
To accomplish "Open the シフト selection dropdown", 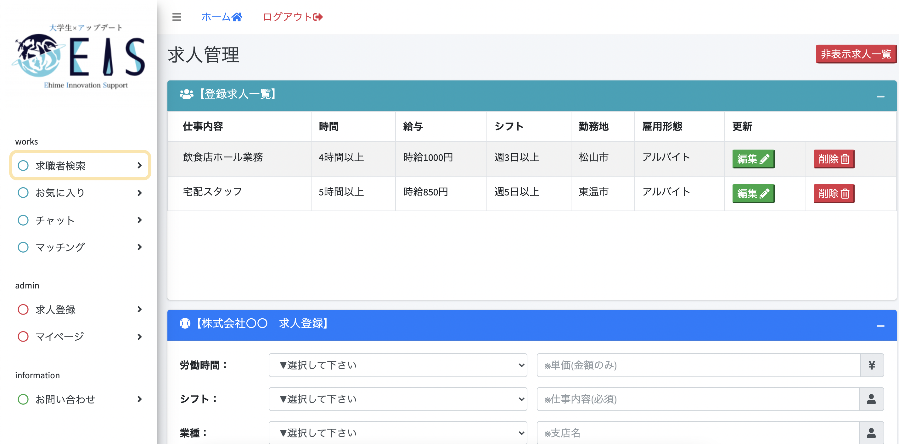I will point(397,399).
